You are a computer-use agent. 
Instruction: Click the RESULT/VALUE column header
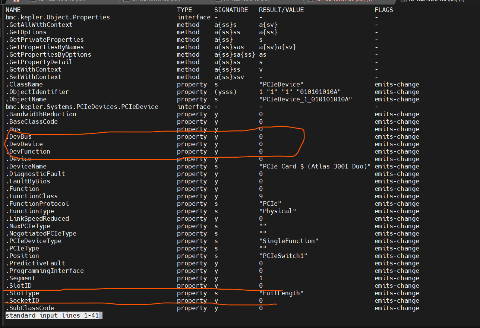pos(281,10)
